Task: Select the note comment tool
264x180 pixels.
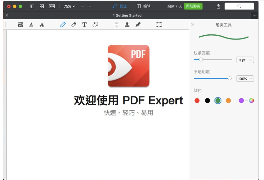Action: [x=116, y=25]
